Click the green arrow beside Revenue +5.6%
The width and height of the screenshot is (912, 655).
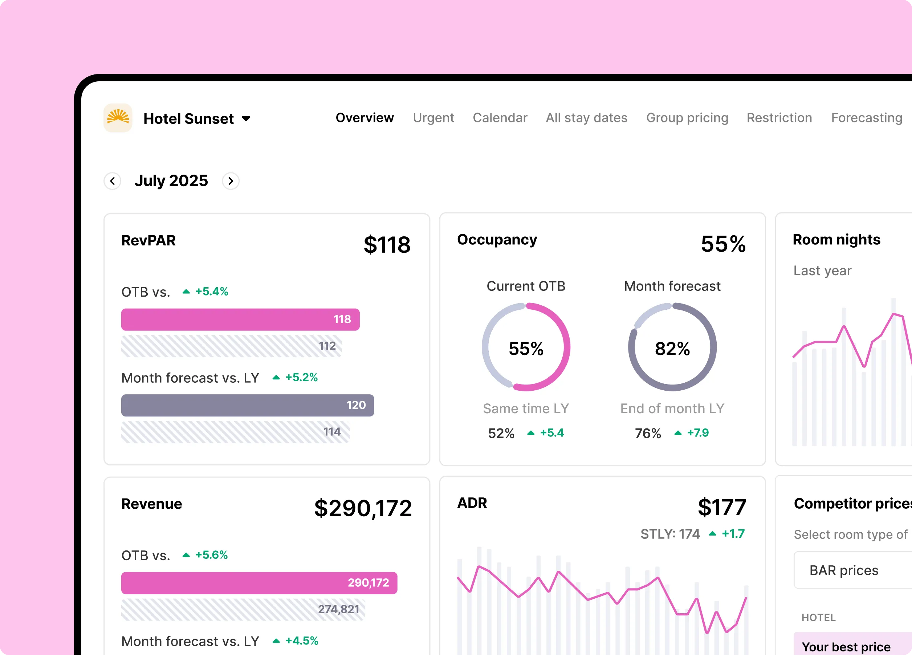(186, 555)
